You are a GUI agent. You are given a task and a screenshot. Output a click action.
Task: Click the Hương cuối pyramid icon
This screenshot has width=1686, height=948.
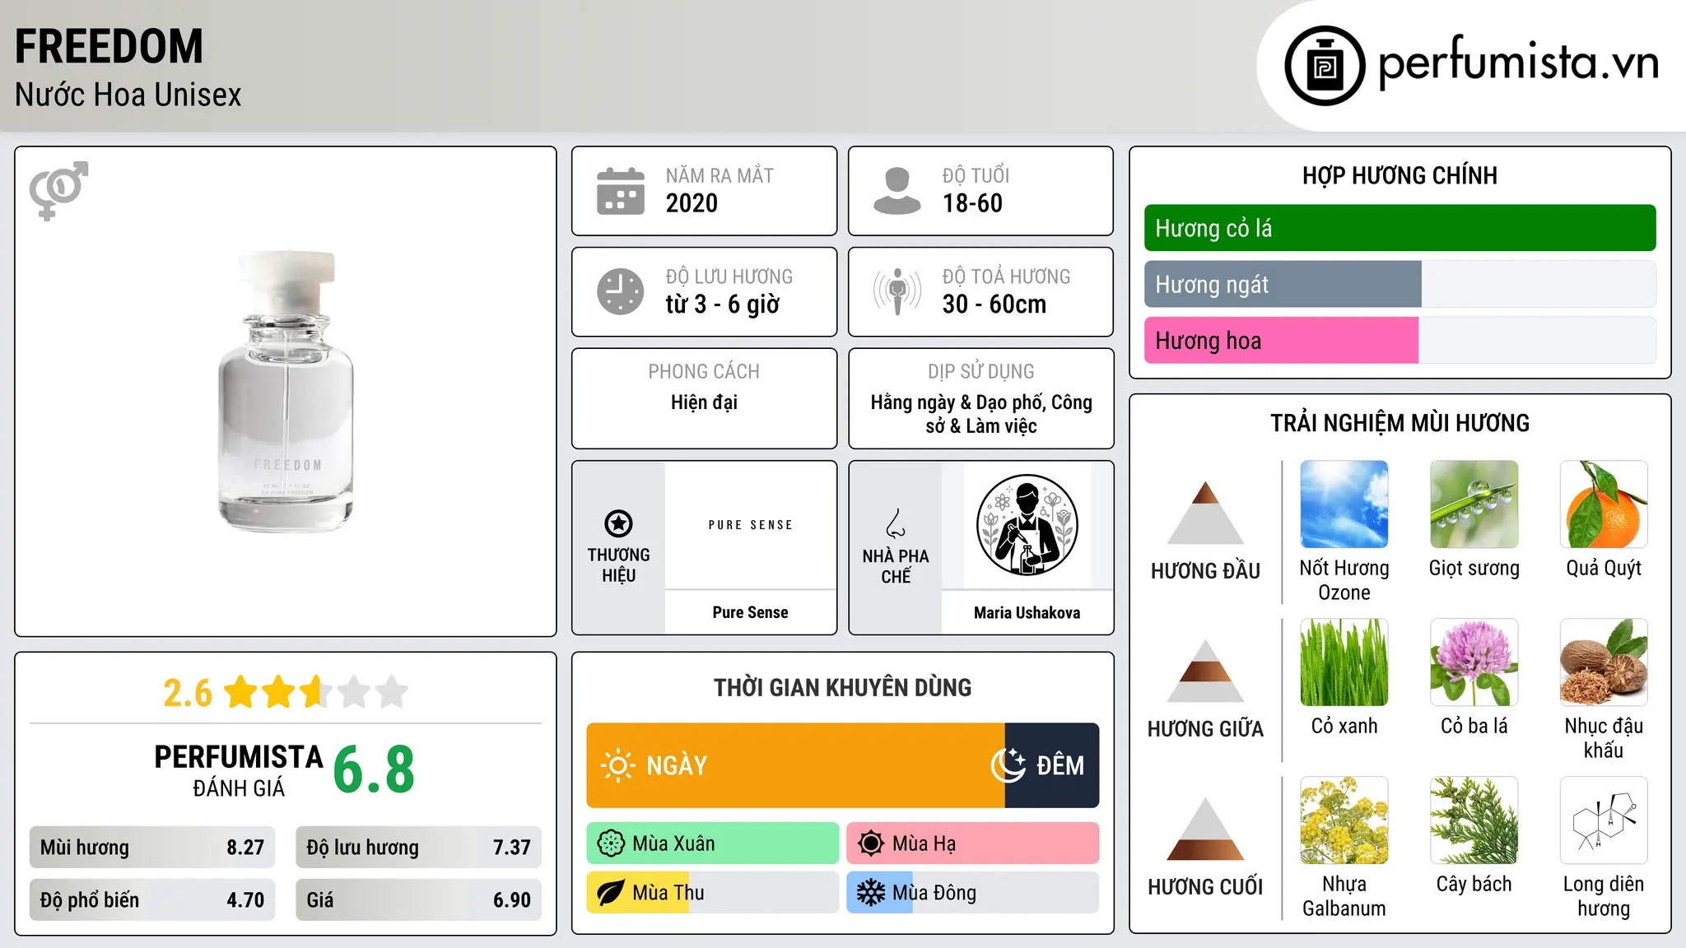click(x=1205, y=829)
